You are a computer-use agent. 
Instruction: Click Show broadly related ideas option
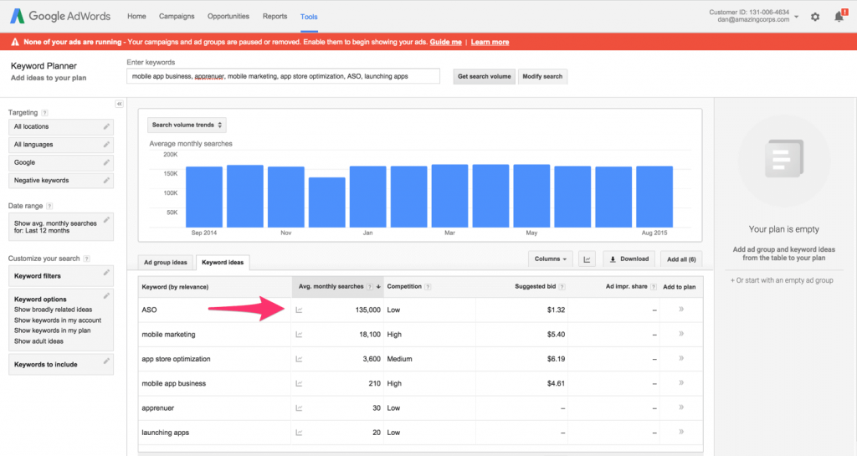coord(53,310)
